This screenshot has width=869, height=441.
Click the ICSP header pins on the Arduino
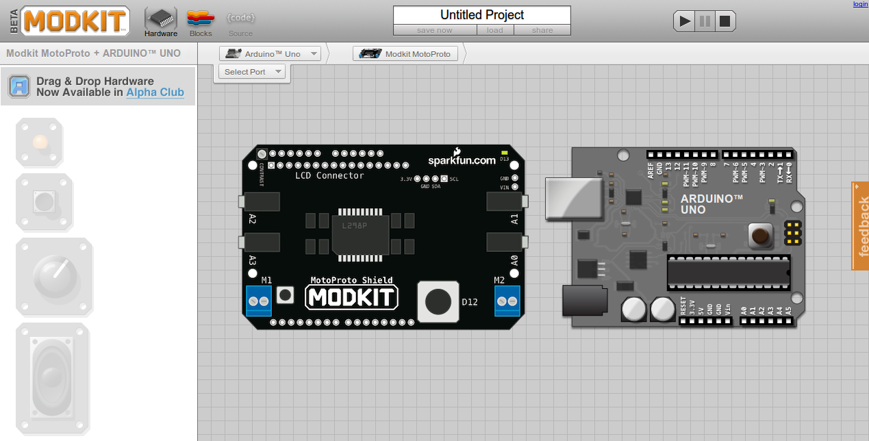point(792,234)
